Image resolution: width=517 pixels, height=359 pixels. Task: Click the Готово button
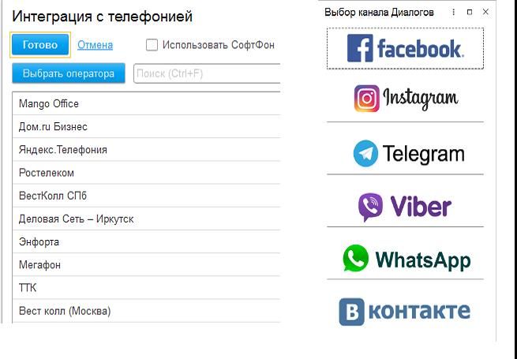coord(40,45)
